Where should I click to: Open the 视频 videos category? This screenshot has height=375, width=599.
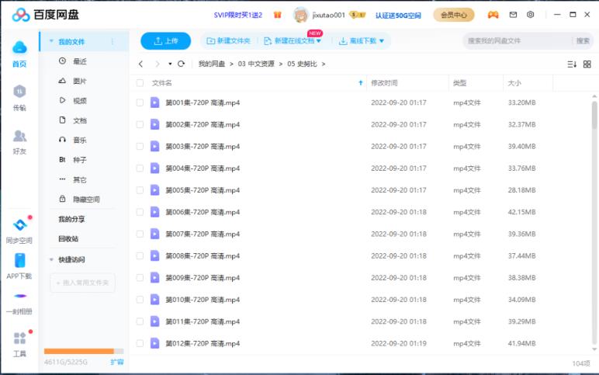click(73, 100)
